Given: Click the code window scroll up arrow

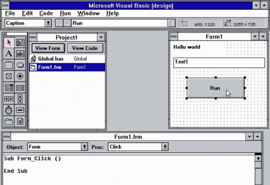Looking at the screenshot, I should tap(258, 158).
